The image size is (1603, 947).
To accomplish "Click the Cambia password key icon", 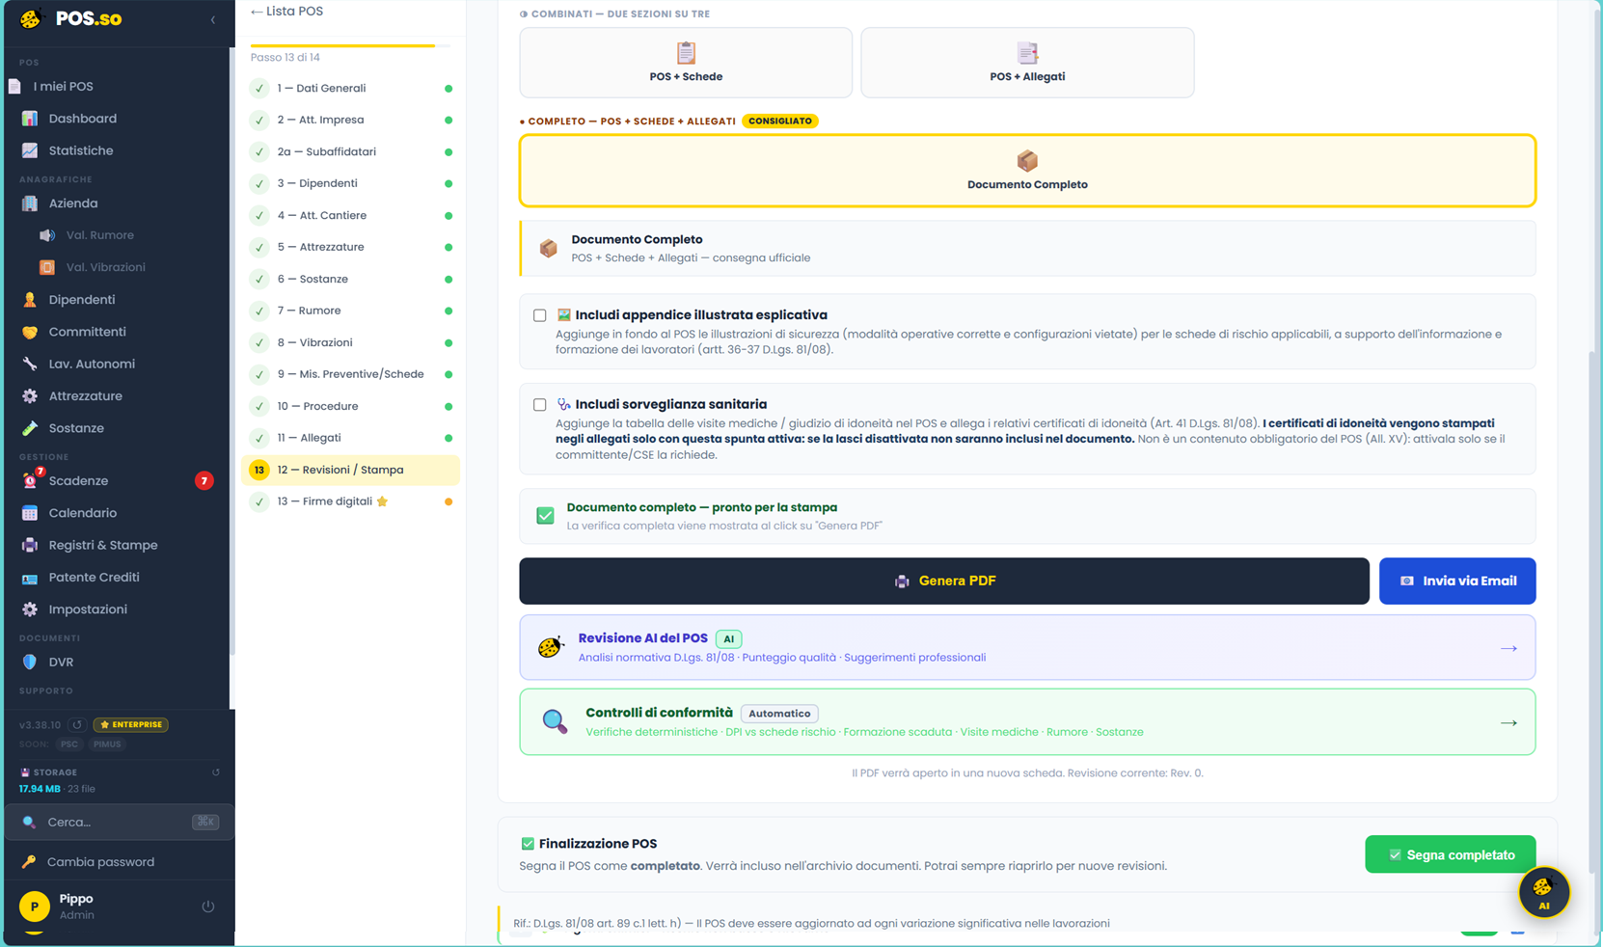I will pyautogui.click(x=29, y=862).
